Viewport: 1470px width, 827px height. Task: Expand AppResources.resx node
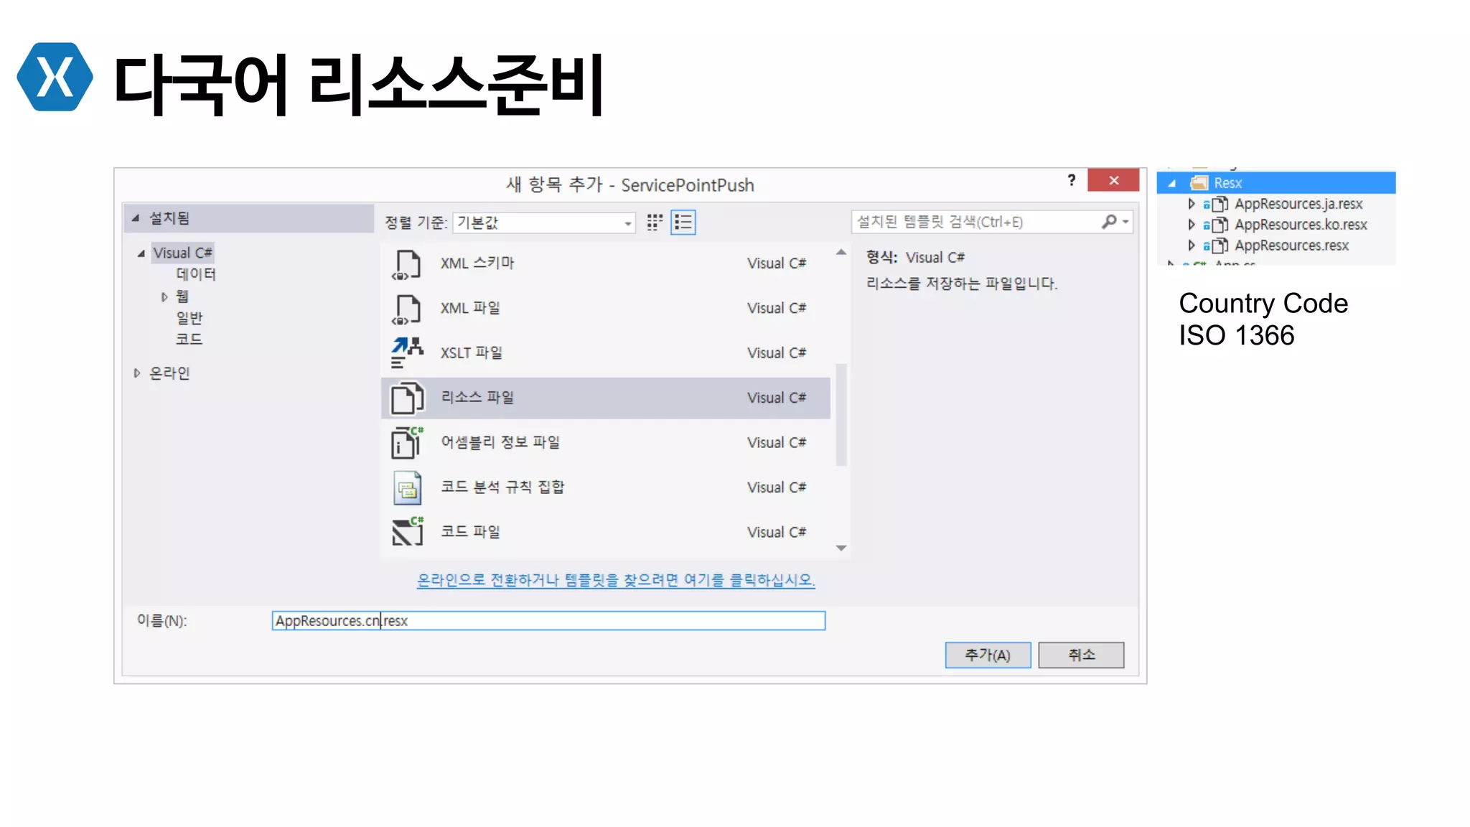(x=1192, y=246)
